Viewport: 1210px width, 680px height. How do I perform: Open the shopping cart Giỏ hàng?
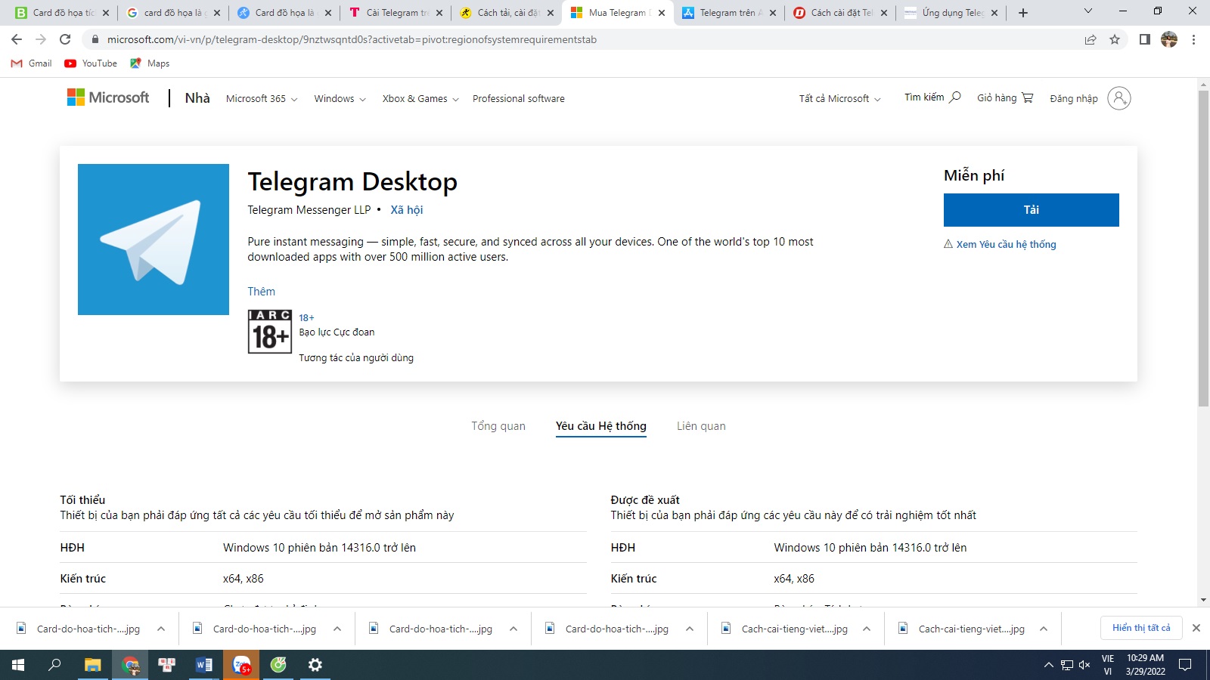point(1005,97)
